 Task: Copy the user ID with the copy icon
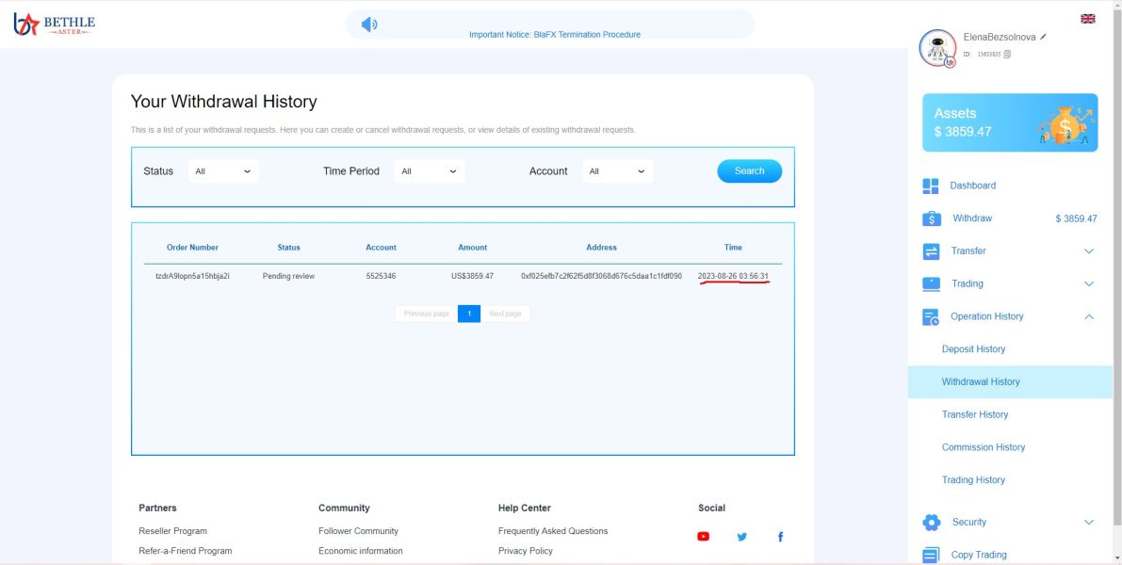pyautogui.click(x=1007, y=55)
